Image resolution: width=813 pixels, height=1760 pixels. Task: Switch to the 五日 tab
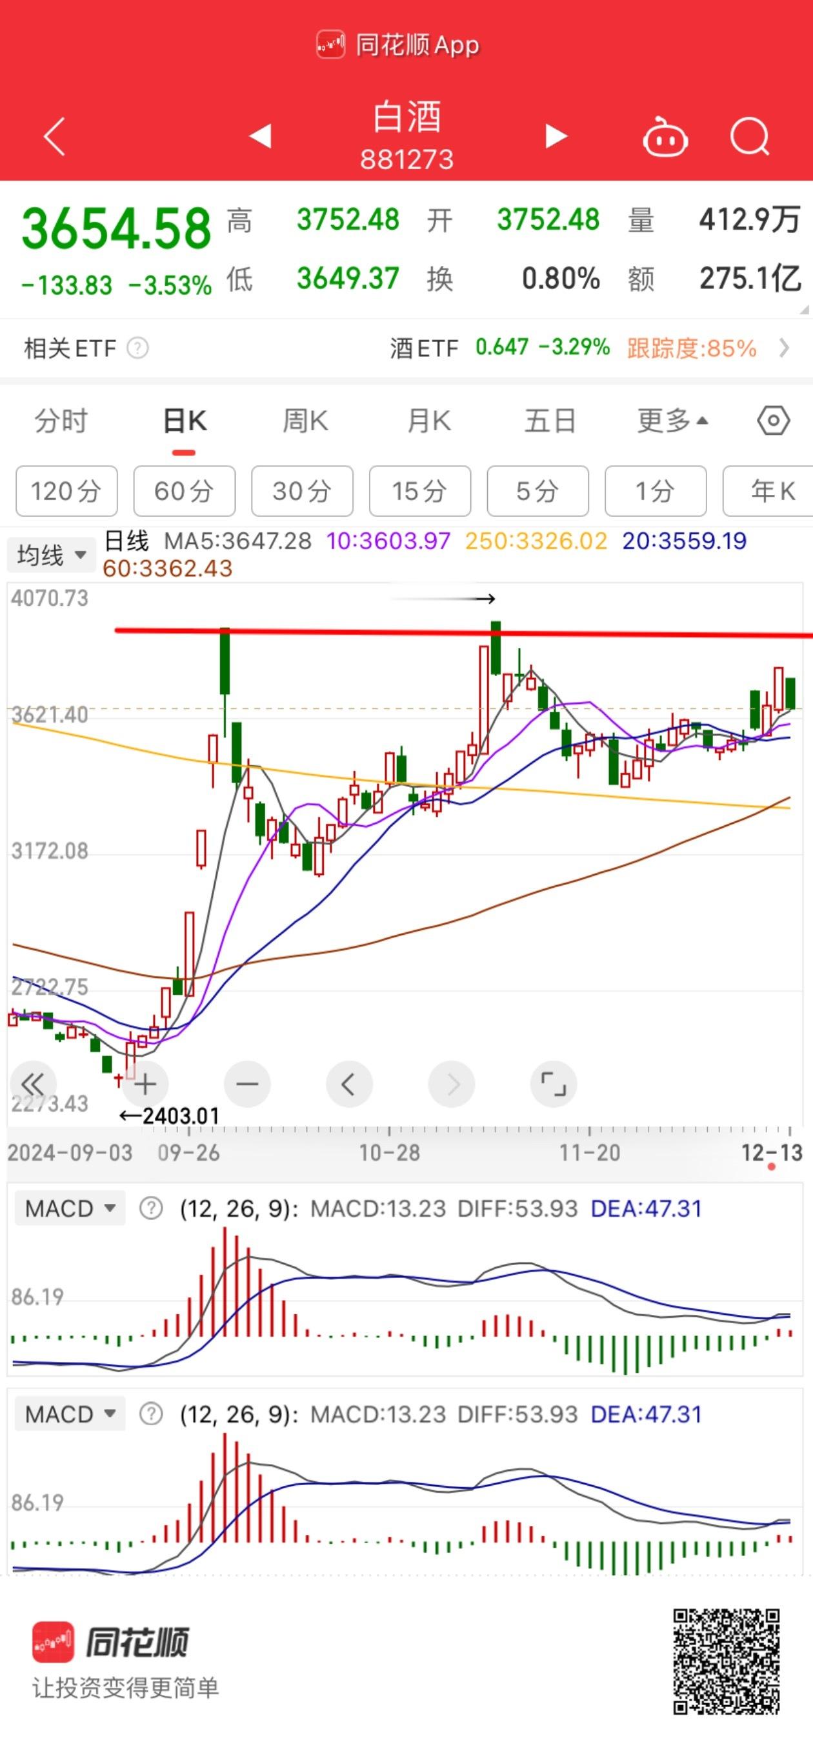pos(550,421)
